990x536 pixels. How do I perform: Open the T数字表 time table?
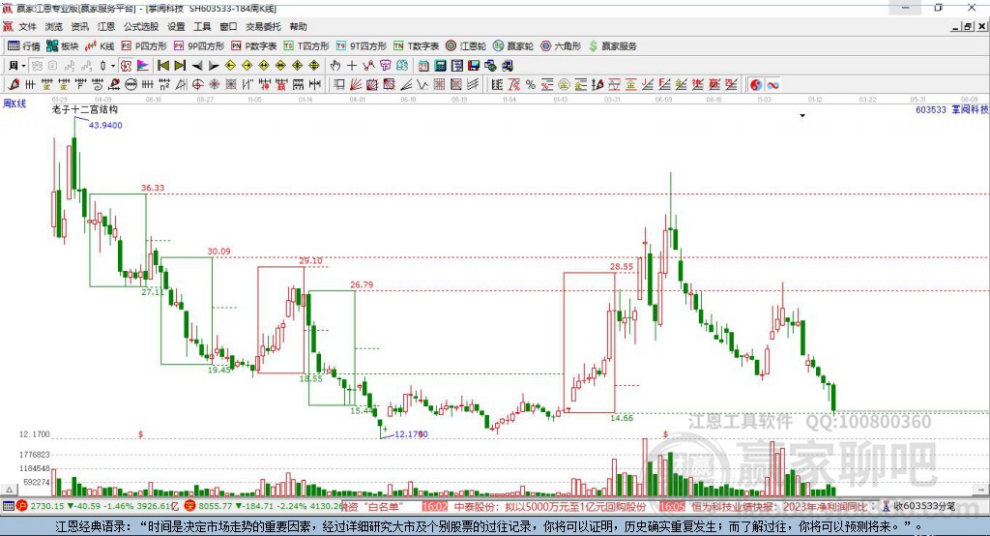(x=416, y=46)
